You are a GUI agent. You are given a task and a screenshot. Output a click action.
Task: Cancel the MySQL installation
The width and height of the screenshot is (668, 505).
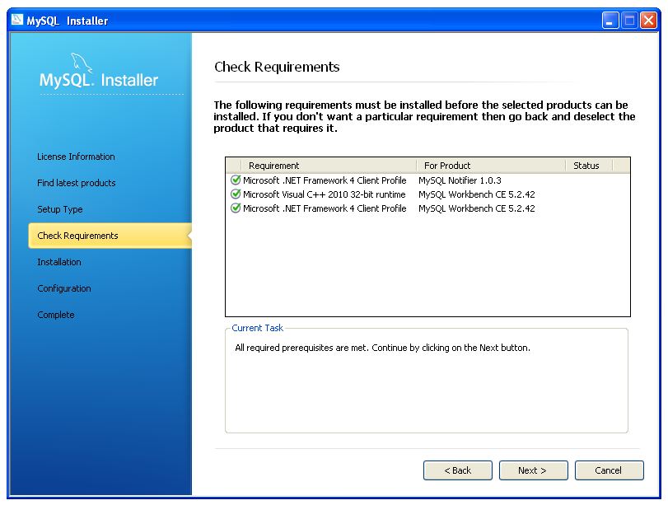tap(609, 470)
